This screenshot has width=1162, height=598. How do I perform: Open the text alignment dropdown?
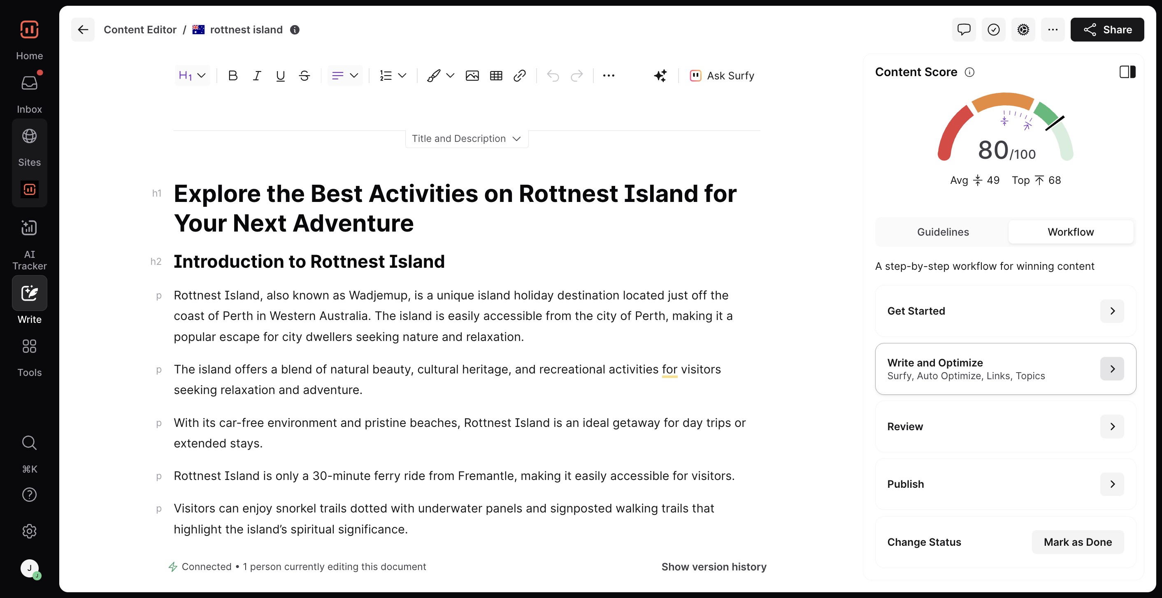(x=345, y=76)
